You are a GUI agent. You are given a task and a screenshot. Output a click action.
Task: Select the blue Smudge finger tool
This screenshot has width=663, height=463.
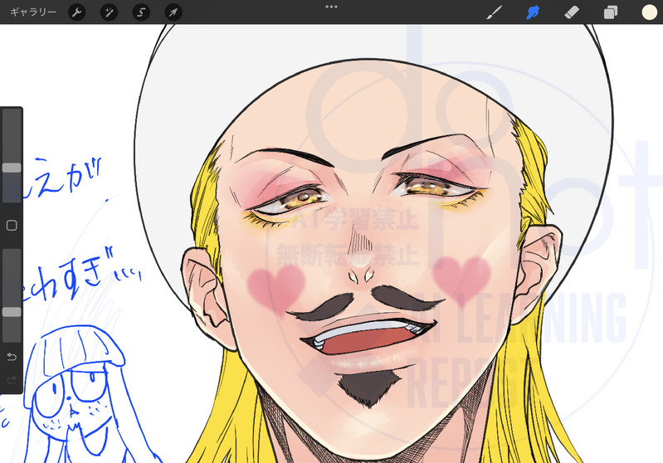coord(534,12)
